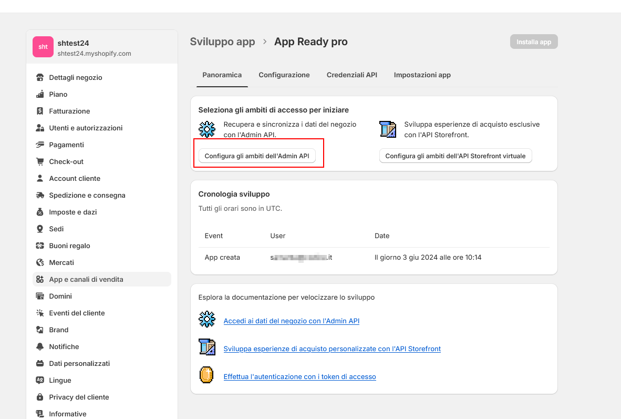
Task: Click gear icon beside Admin API description
Action: [206, 129]
